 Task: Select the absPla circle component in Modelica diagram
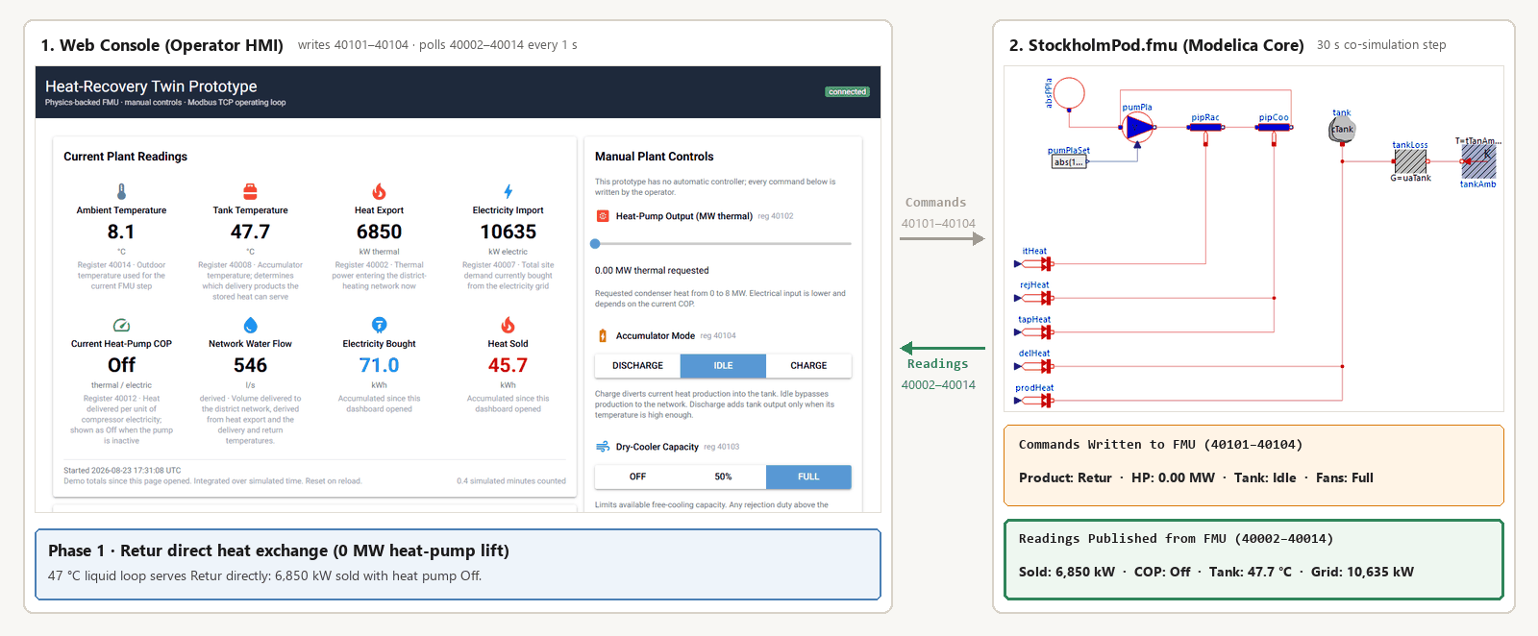[x=1069, y=93]
